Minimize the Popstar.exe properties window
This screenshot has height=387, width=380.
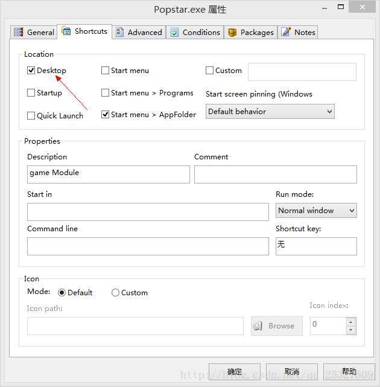tap(325, 8)
